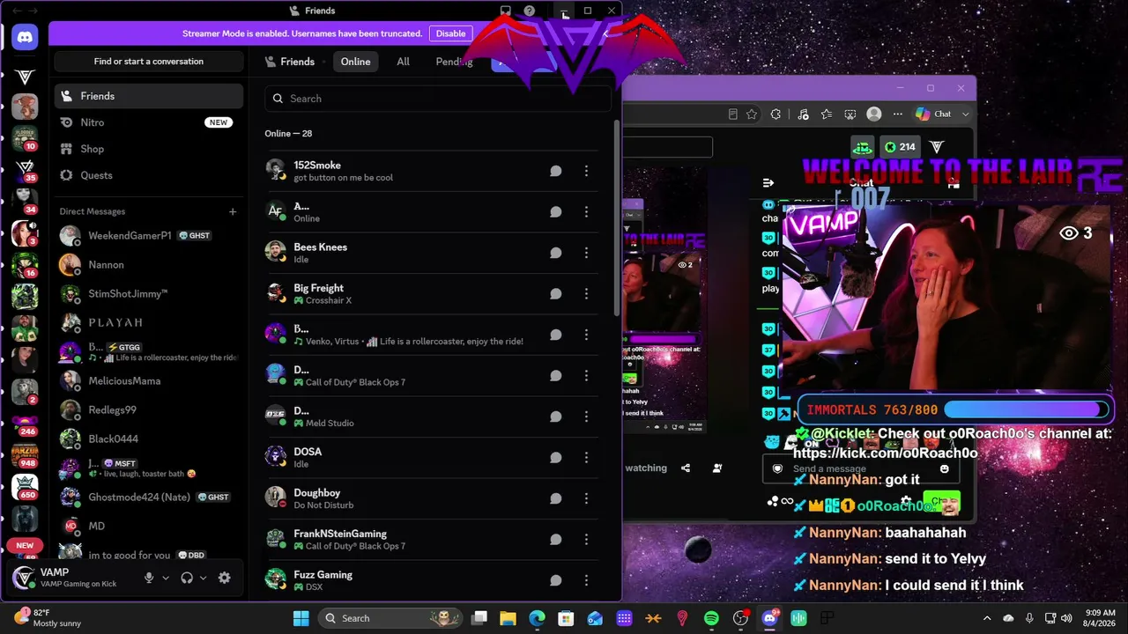Open browser screenshot tool icon
The width and height of the screenshot is (1128, 634).
[850, 114]
